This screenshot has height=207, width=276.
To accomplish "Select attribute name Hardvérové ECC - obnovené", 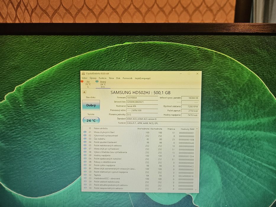I will pyautogui.click(x=107, y=179).
